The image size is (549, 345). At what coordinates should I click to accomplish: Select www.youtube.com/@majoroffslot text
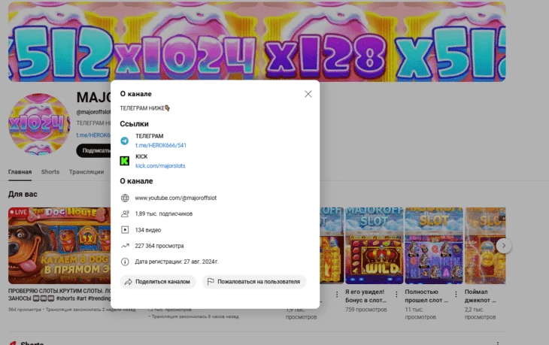click(176, 198)
